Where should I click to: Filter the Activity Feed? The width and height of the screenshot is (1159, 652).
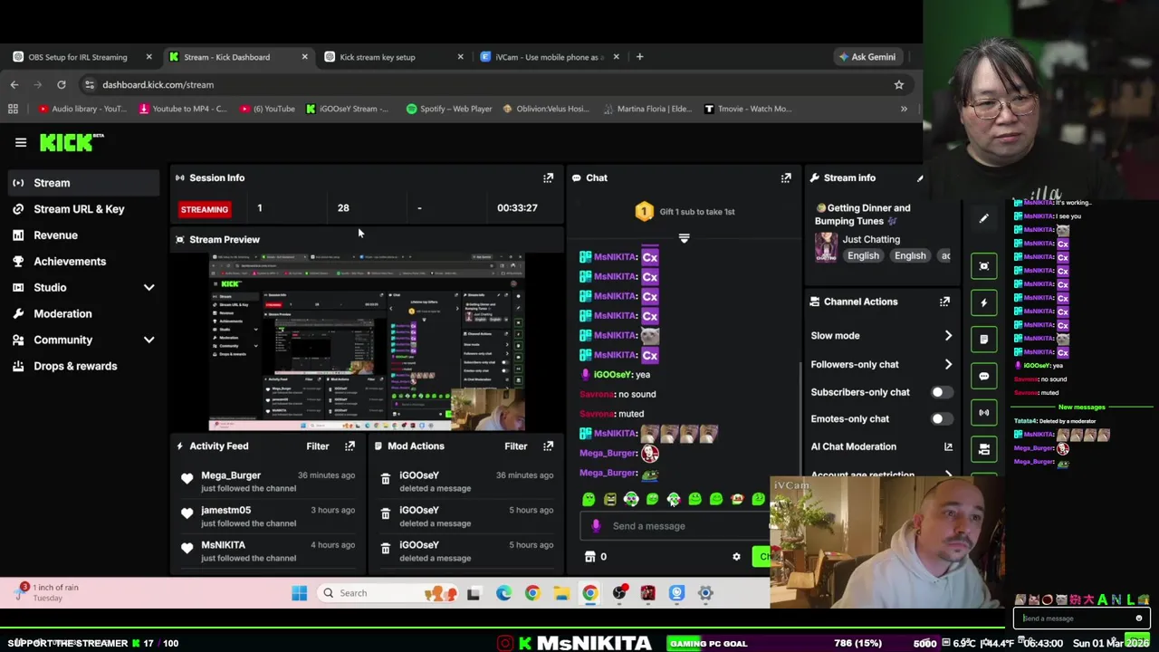tap(318, 446)
